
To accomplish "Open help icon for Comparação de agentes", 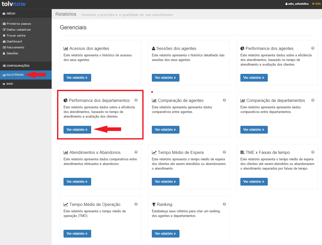I will [x=224, y=100].
